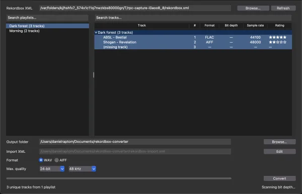Open the 24-bit max quality dropdown
Screen dimensions: 302x194
(x=52, y=169)
